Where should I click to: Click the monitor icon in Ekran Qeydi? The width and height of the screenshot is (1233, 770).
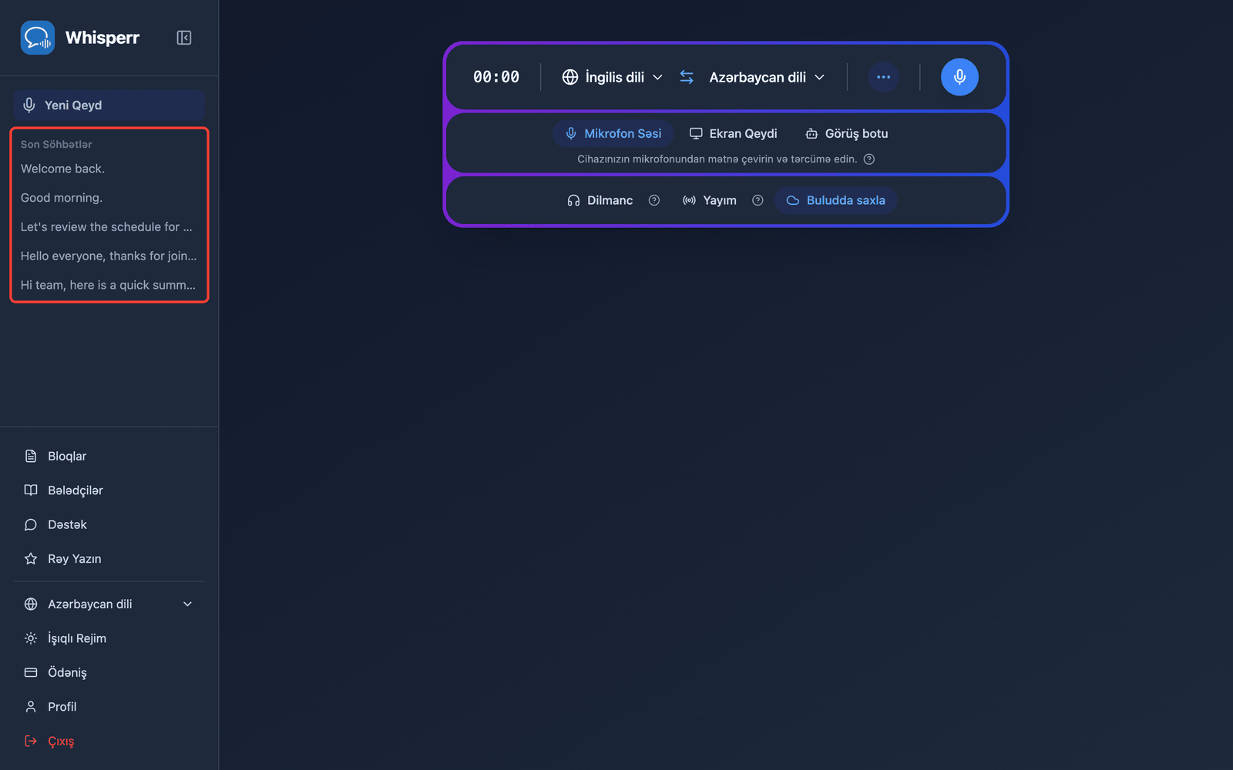coord(696,133)
